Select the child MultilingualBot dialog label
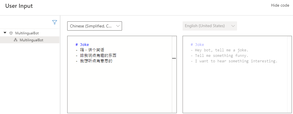Screen dimensions: 293x114 pos(31,40)
